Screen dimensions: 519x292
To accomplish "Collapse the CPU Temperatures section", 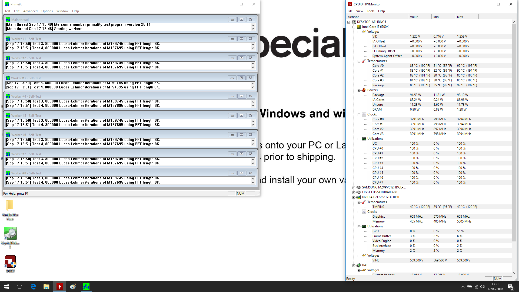I will point(359,61).
